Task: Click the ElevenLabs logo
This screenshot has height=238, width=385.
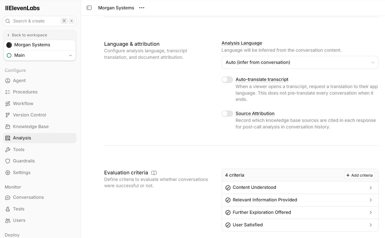Action: coord(22,8)
